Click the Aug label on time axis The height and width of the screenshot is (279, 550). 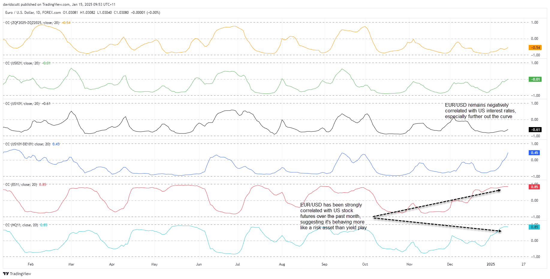click(x=282, y=264)
